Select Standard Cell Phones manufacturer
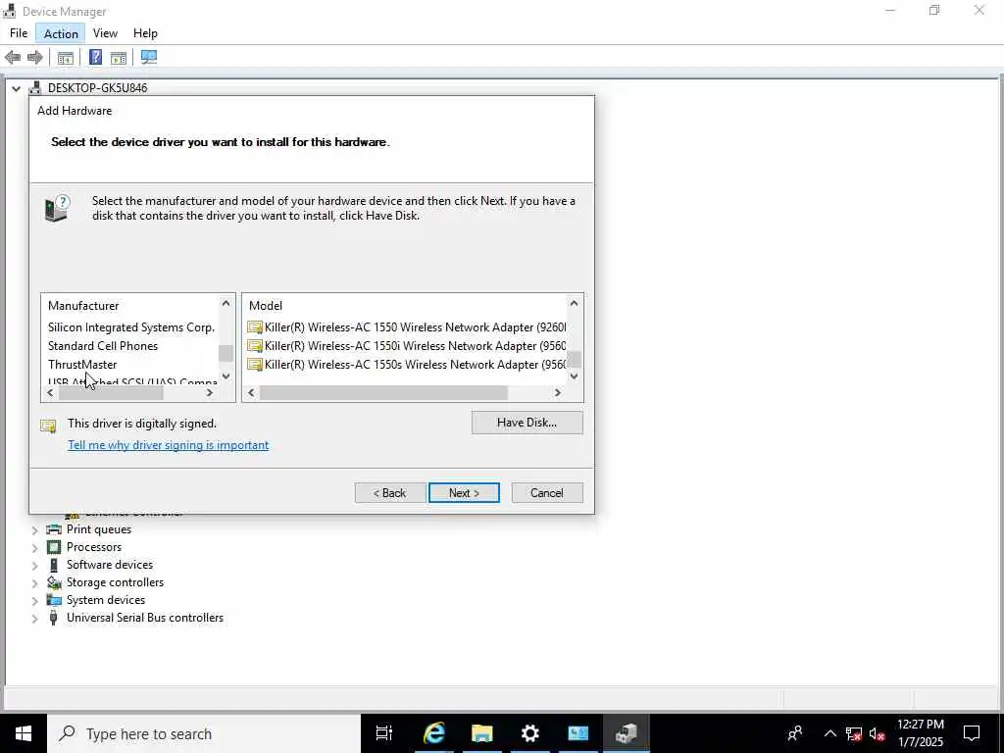 (x=103, y=346)
